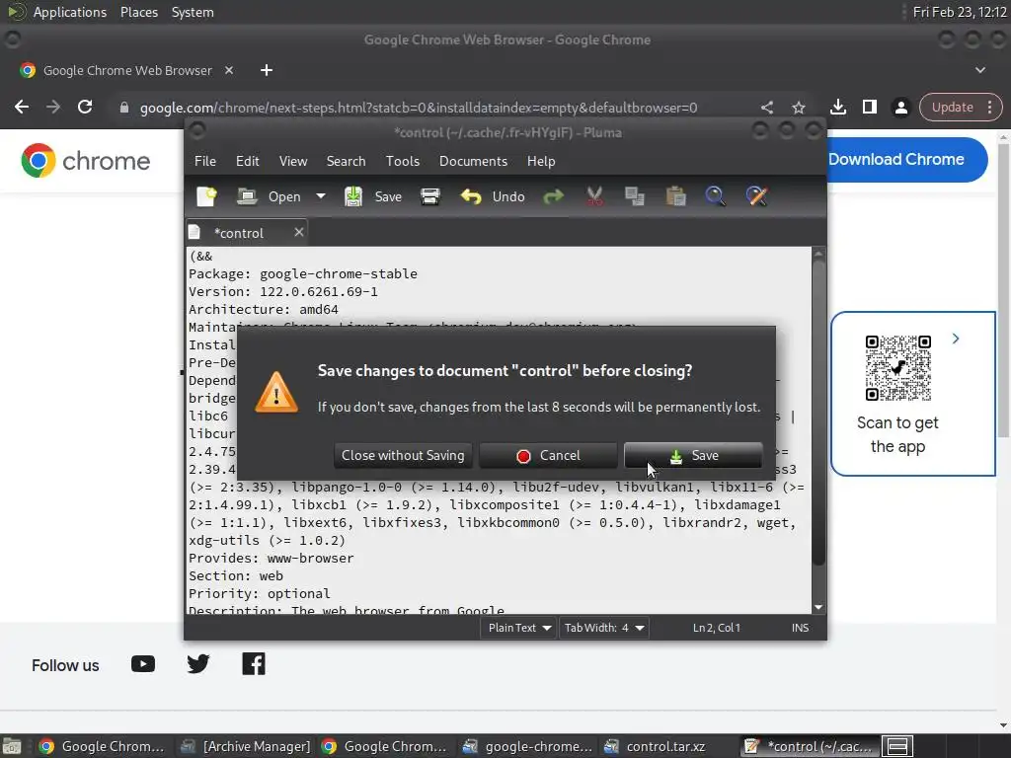Screen dimensions: 1011x758
Task: Click the Find magnifier icon
Action: tap(715, 196)
